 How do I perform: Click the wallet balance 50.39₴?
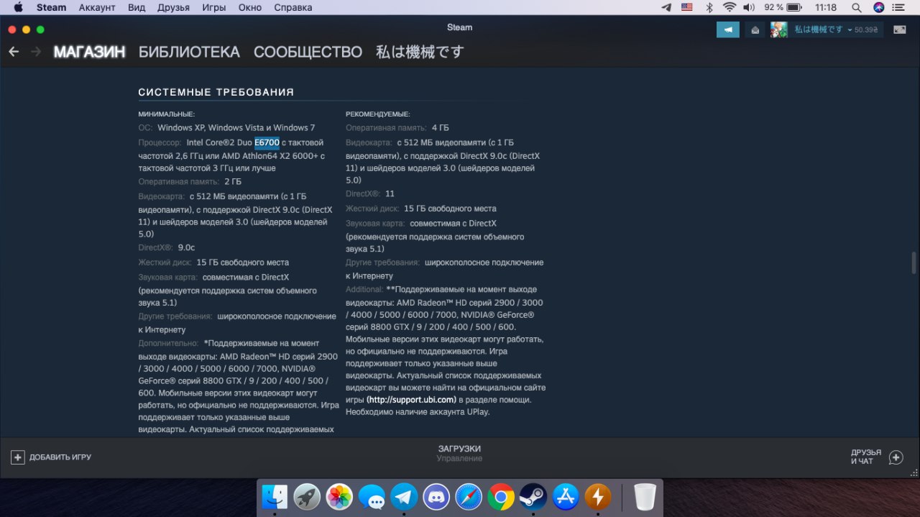pyautogui.click(x=866, y=30)
